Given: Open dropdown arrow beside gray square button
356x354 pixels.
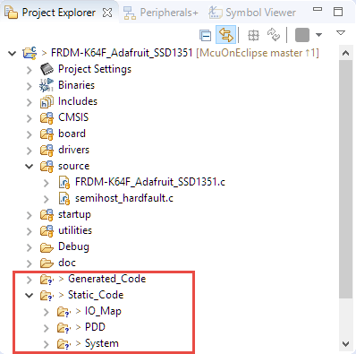Looking at the screenshot, I should 318,35.
